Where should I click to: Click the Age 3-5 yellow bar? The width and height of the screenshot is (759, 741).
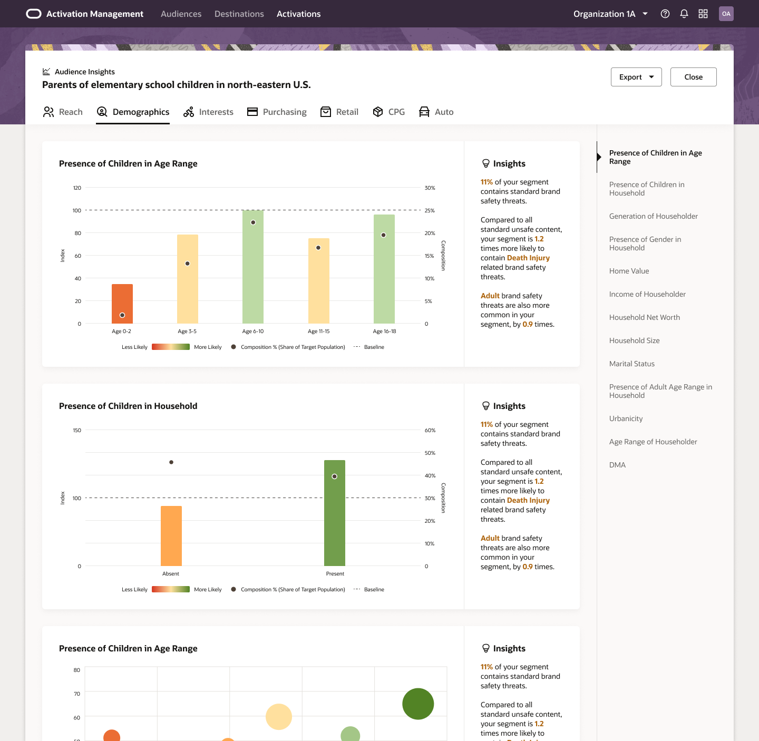point(188,279)
